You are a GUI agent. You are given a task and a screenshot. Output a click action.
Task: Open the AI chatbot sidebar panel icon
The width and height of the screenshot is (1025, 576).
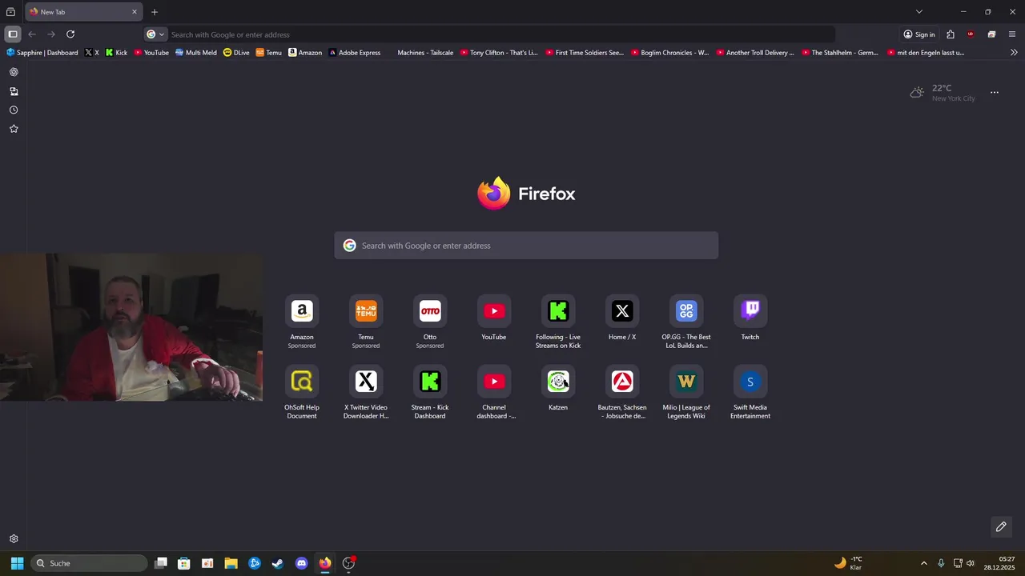pos(14,72)
